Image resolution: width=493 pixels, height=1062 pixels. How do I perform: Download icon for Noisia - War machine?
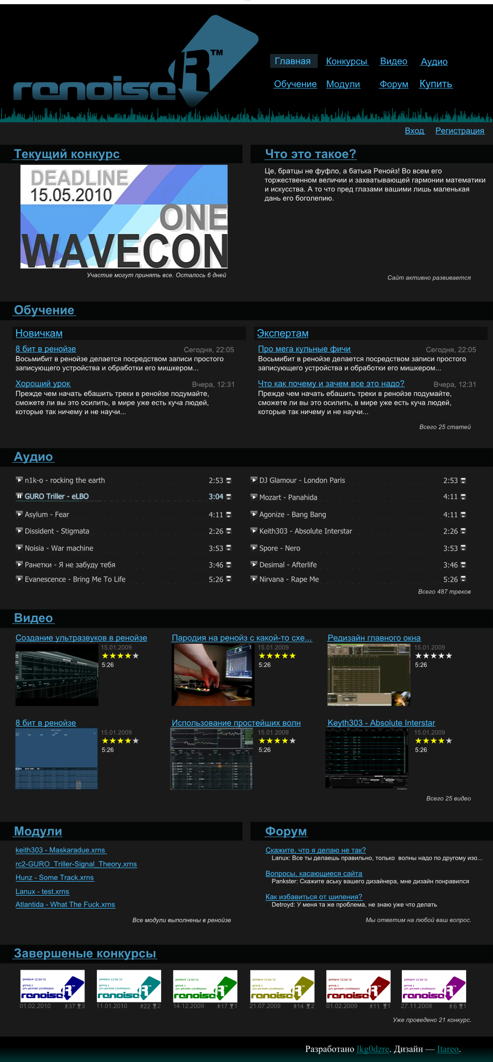229,548
